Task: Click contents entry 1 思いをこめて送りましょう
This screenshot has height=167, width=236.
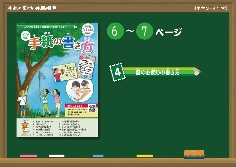Action: (x=43, y=122)
